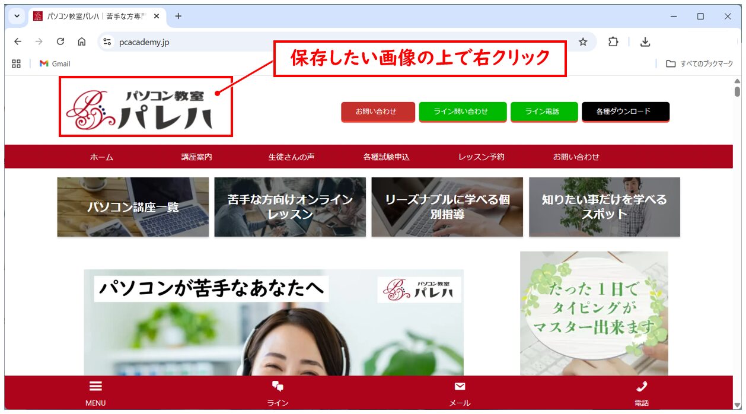Click the パソコン教室パレハ logo image
This screenshot has width=746, height=414.
pyautogui.click(x=144, y=107)
